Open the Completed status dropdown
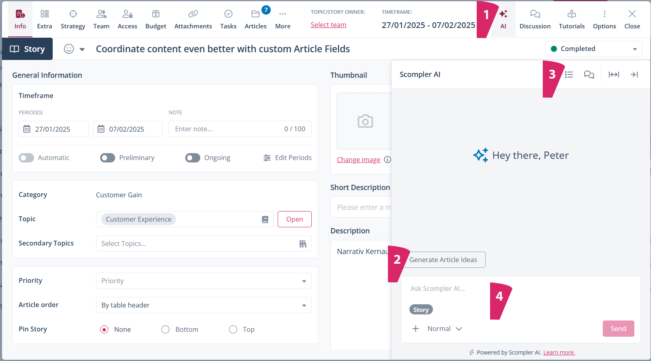 (x=593, y=49)
